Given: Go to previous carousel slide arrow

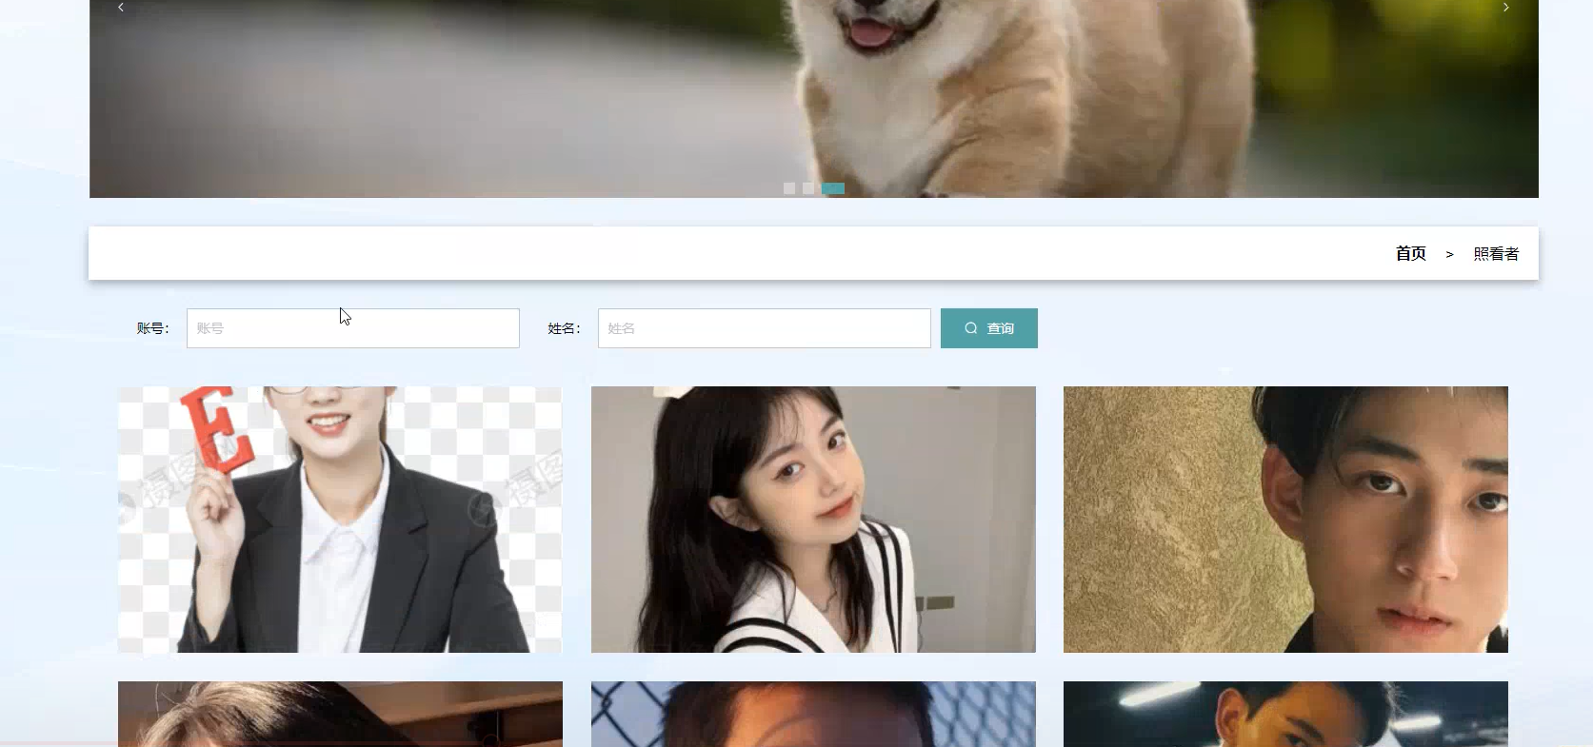Looking at the screenshot, I should [121, 8].
